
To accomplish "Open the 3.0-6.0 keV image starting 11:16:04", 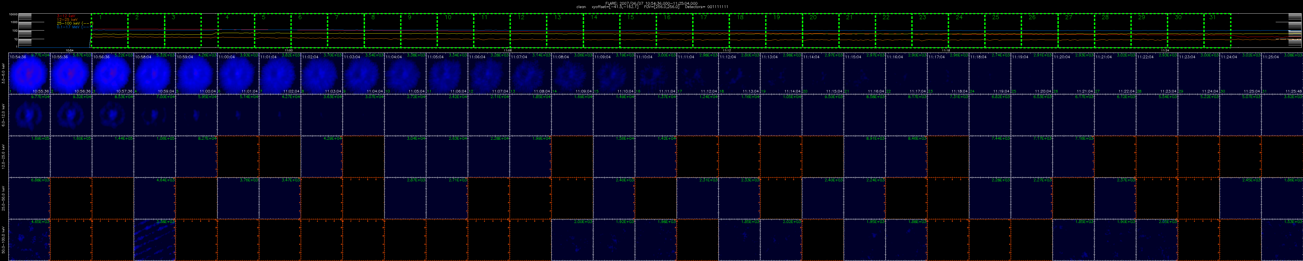I will tap(907, 73).
